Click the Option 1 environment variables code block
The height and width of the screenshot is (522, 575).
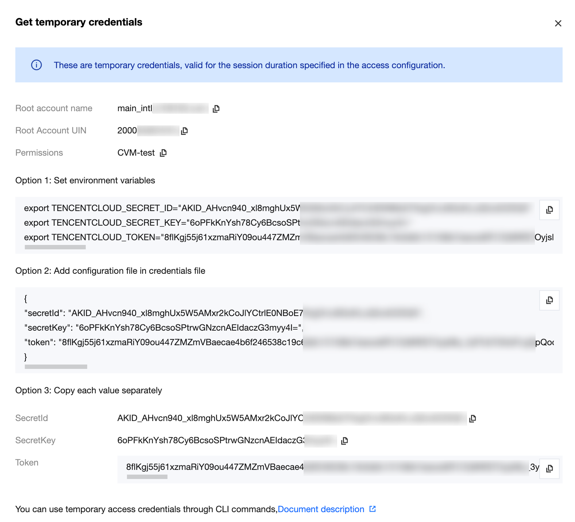tap(255, 223)
